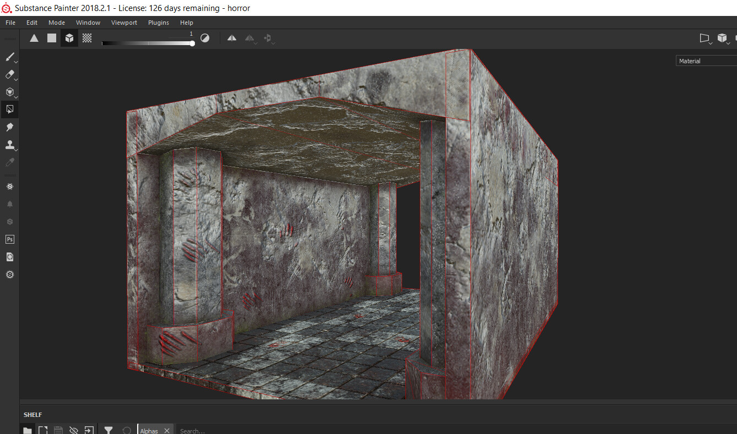Select triangle fill mode

pyautogui.click(x=34, y=38)
